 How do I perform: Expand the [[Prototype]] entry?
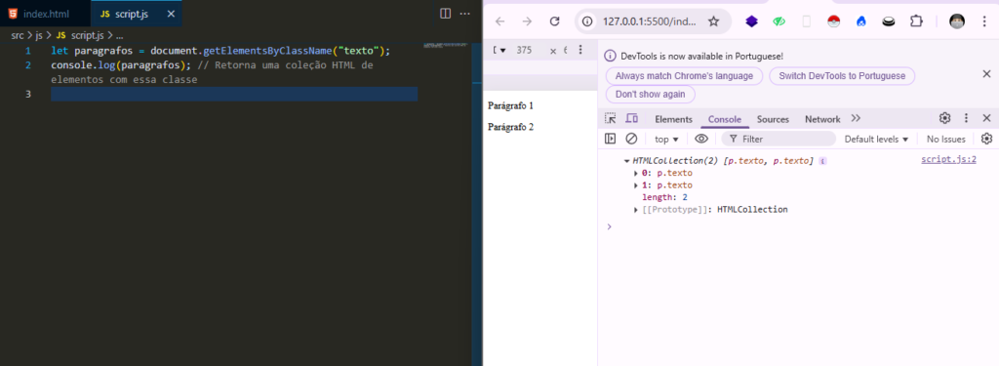[636, 210]
